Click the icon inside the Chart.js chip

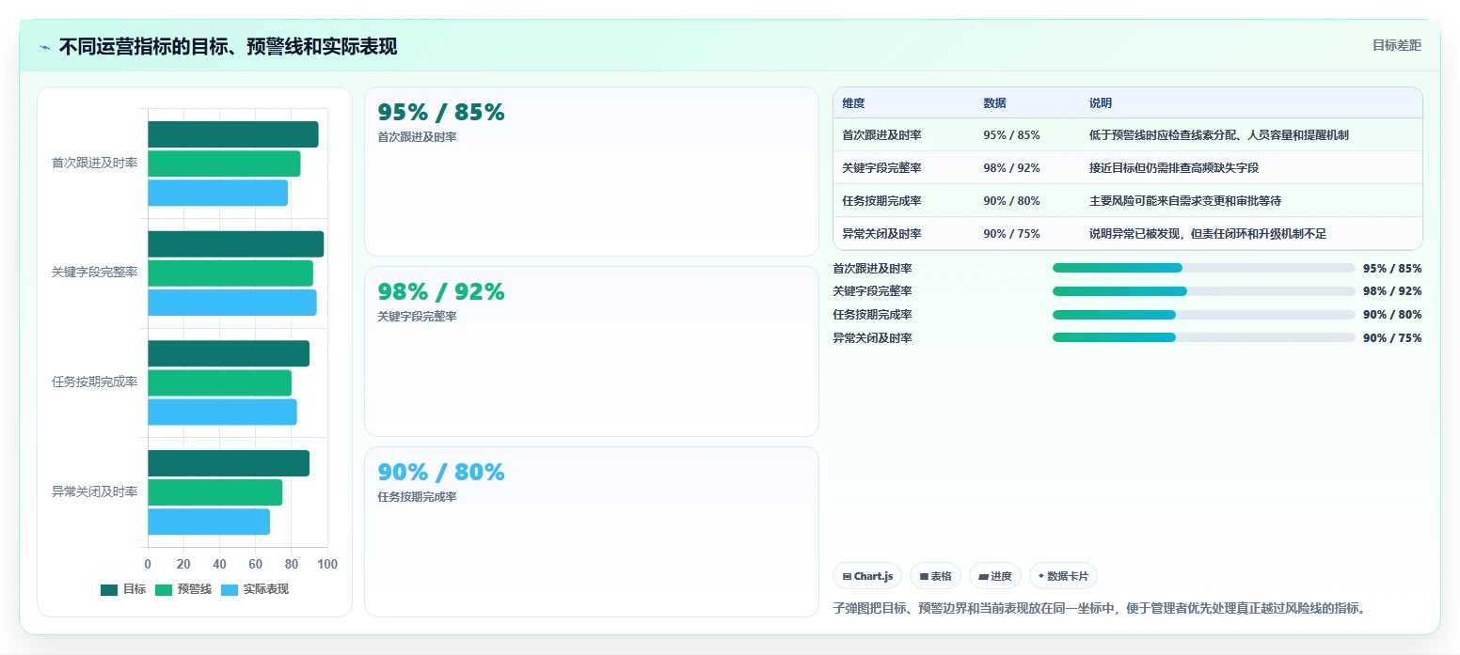[847, 576]
